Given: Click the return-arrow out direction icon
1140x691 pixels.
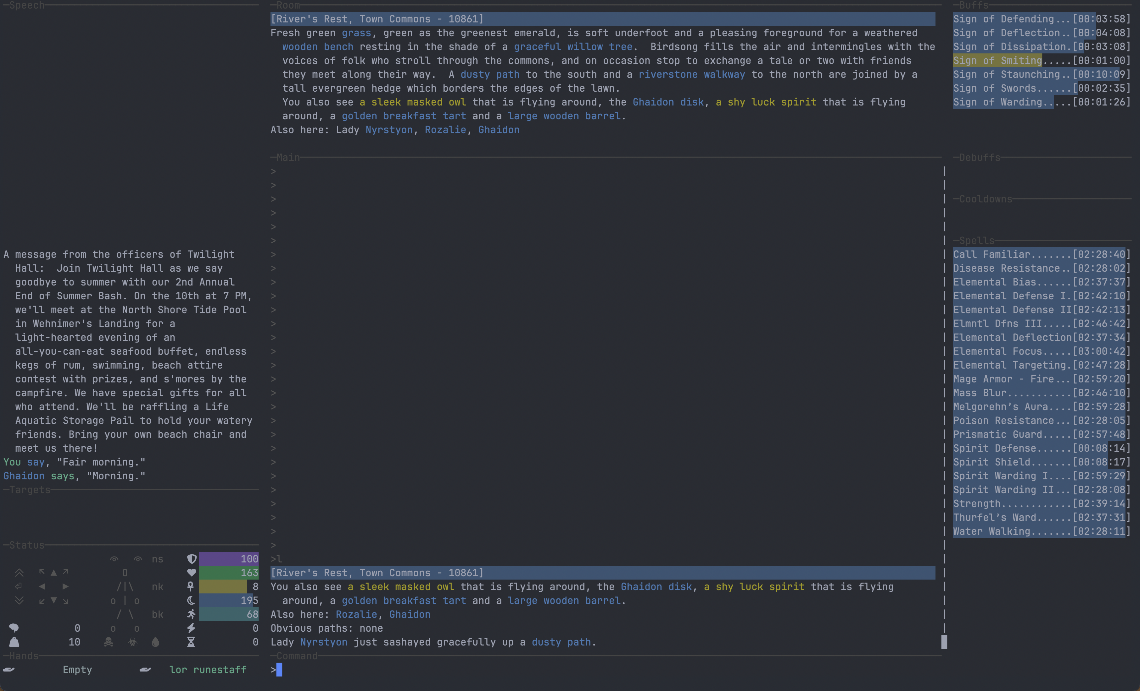Looking at the screenshot, I should click(x=18, y=586).
